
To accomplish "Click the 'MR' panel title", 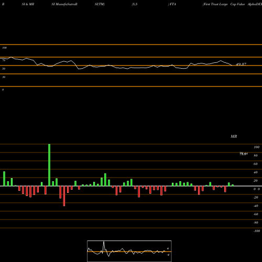I will (x=234, y=136).
